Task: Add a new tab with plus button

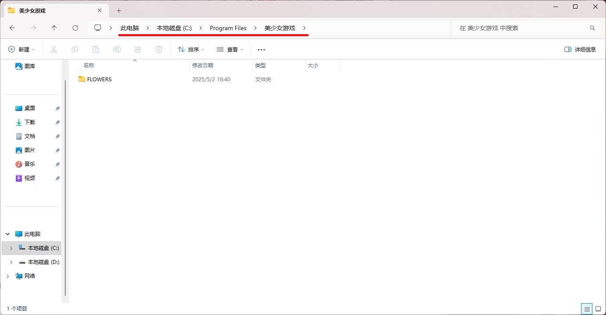Action: pyautogui.click(x=119, y=10)
